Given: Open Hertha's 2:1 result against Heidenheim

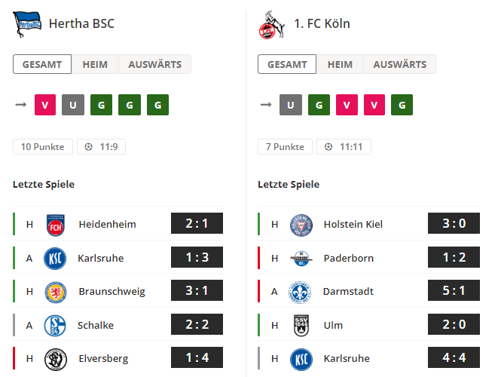Looking at the screenshot, I should point(197,223).
